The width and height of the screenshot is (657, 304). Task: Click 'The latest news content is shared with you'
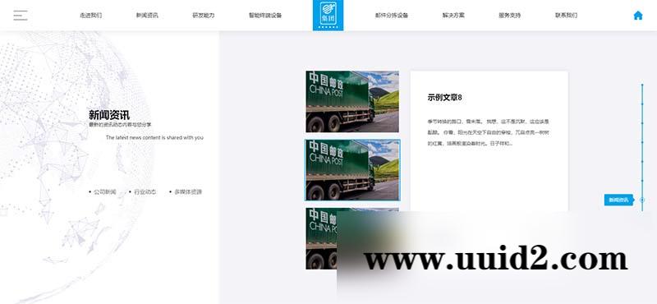click(x=154, y=137)
